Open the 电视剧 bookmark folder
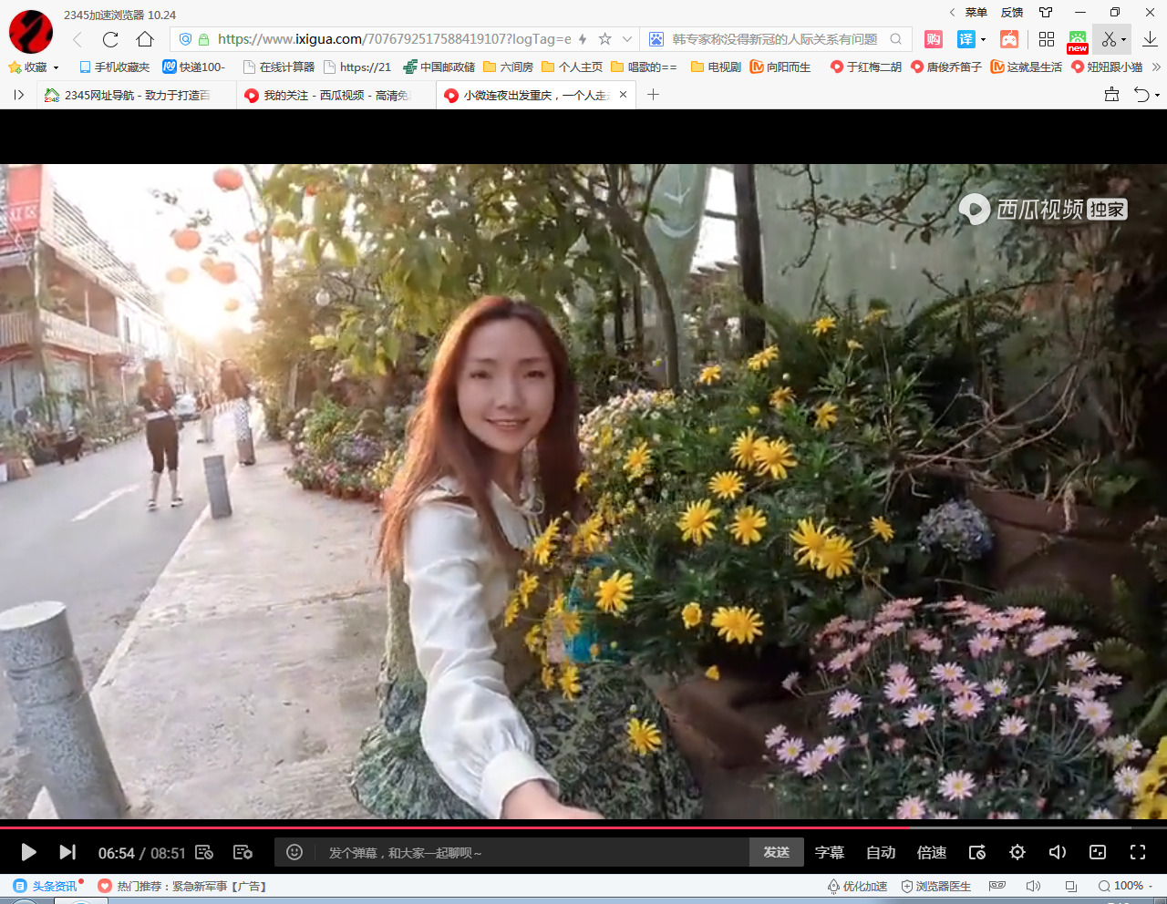The image size is (1167, 904). click(717, 67)
